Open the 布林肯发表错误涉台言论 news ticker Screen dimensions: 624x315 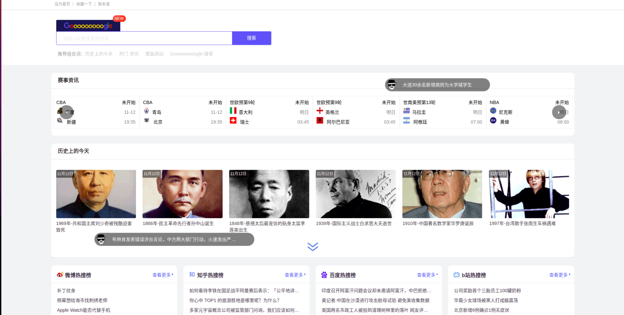[174, 239]
